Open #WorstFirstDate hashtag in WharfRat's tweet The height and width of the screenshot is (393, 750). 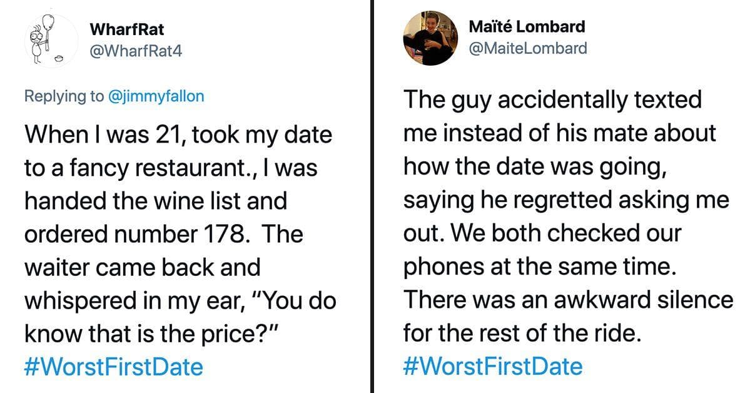[x=114, y=366]
